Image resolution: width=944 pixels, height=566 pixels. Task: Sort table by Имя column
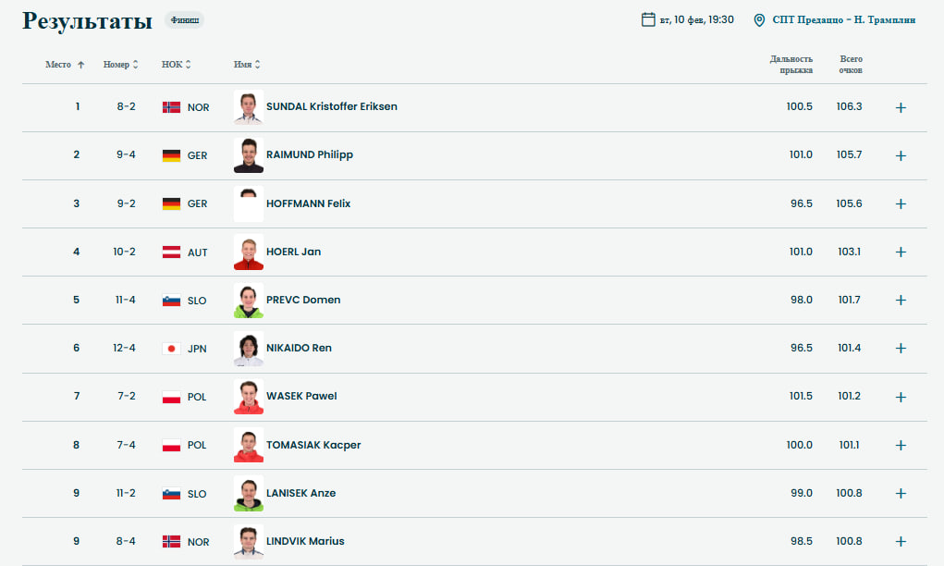click(x=247, y=65)
